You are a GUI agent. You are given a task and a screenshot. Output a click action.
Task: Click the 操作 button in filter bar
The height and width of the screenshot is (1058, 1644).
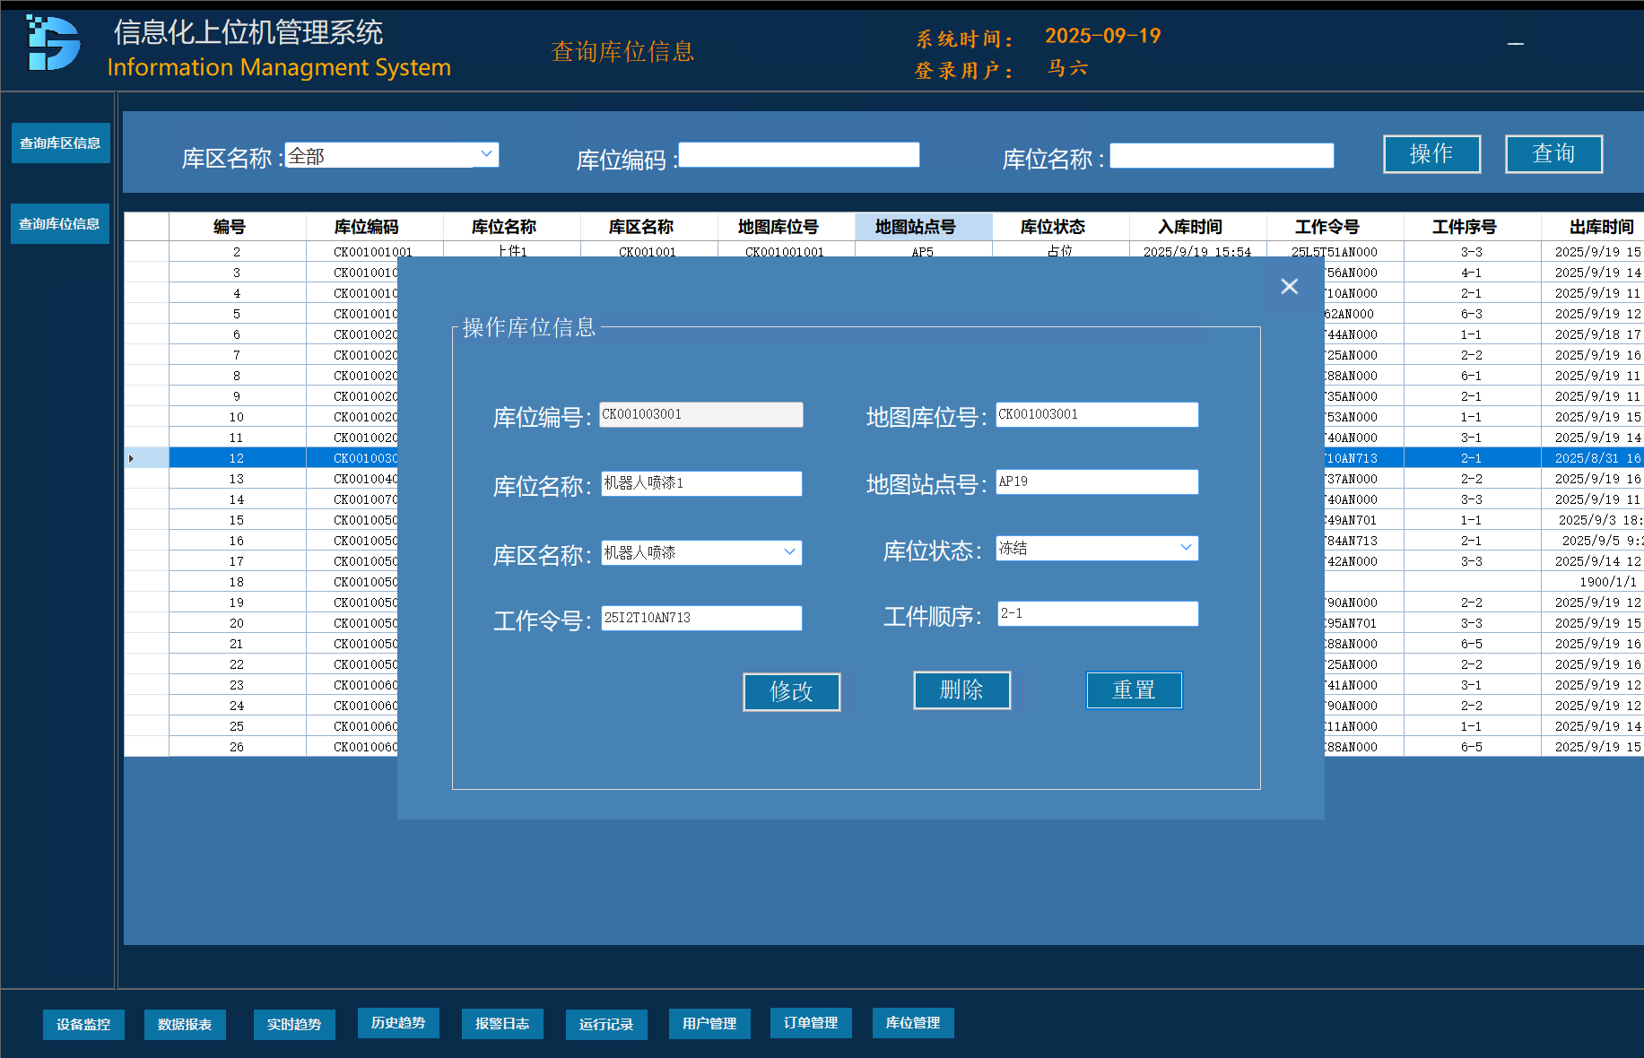[1431, 154]
